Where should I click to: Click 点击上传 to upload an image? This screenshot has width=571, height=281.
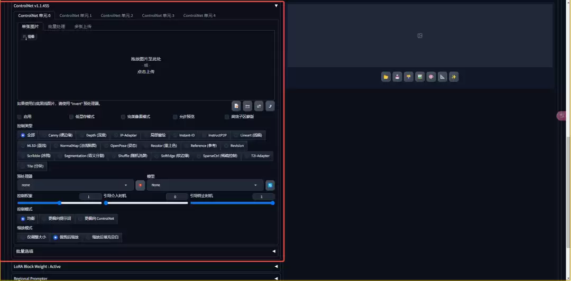click(146, 72)
